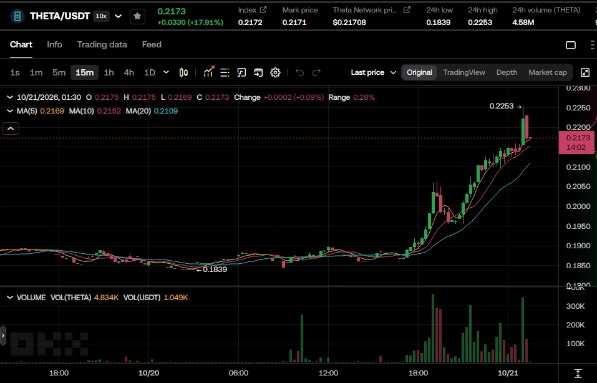597x383 pixels.
Task: Add THETA/USDT to favorites with star
Action: [137, 16]
